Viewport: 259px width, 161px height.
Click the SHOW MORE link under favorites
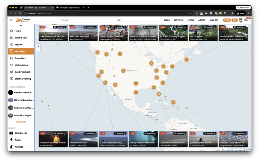pos(21,122)
